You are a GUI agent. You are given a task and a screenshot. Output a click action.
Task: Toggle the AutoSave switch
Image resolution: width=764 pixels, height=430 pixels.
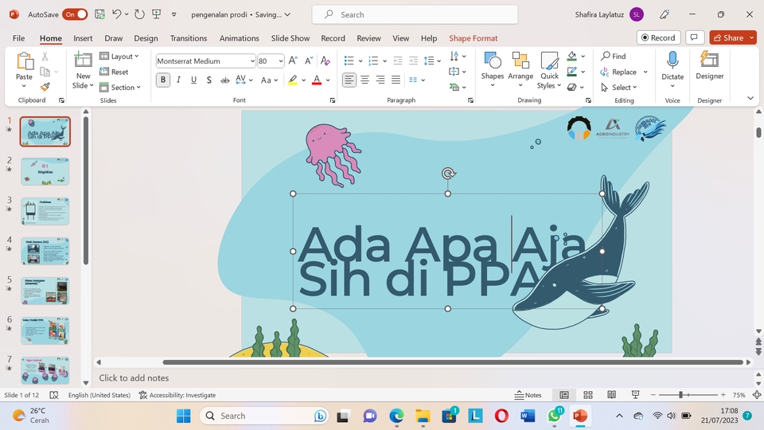(x=75, y=14)
